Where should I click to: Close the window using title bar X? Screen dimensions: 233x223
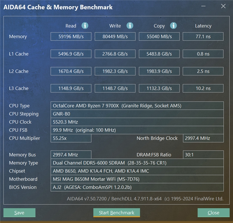coord(223,7)
